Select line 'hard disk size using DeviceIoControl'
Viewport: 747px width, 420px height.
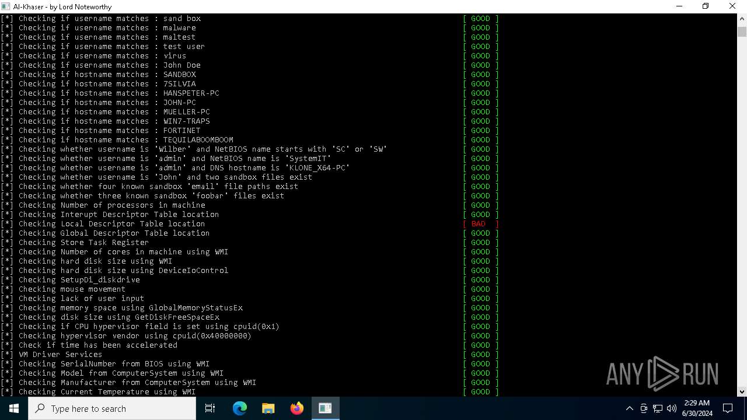114,270
